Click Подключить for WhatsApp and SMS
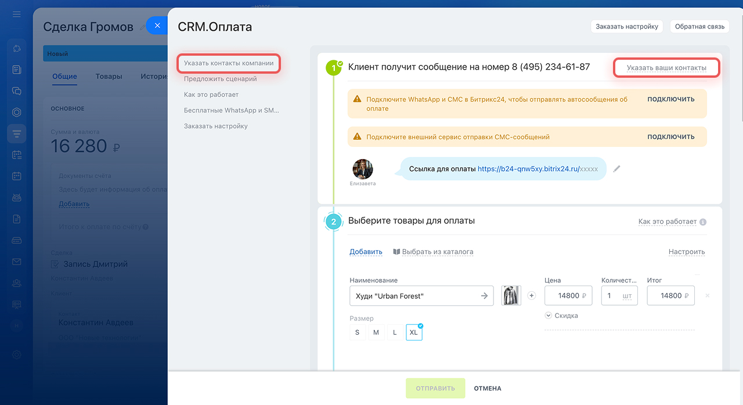743x405 pixels. click(x=670, y=99)
